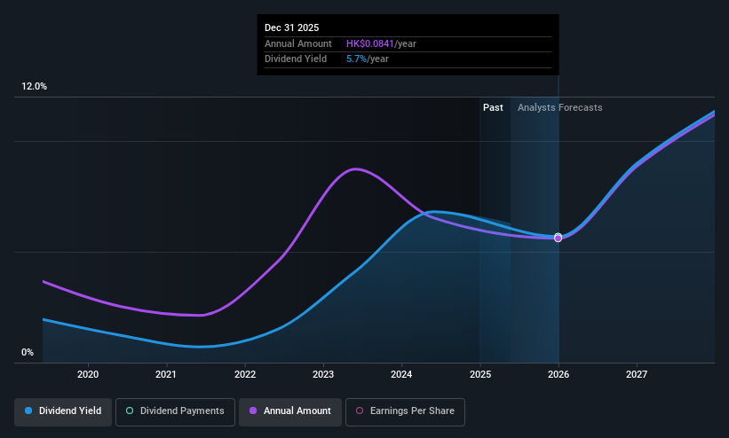Click the 2027 x-axis year label
This screenshot has height=438, width=729.
click(x=637, y=374)
